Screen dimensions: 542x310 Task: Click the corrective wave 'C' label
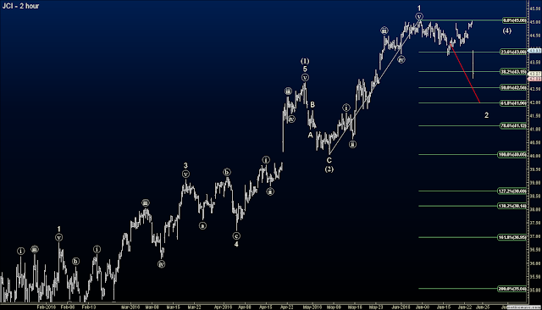coord(329,160)
